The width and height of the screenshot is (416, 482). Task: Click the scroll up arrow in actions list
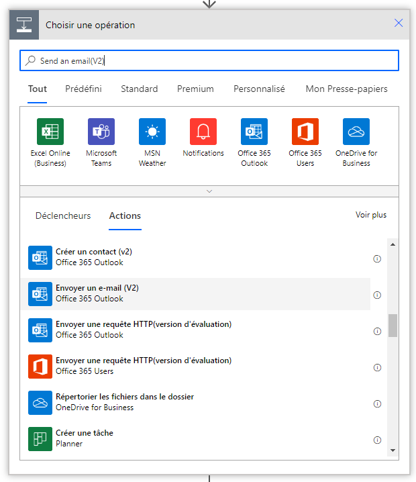pos(393,244)
